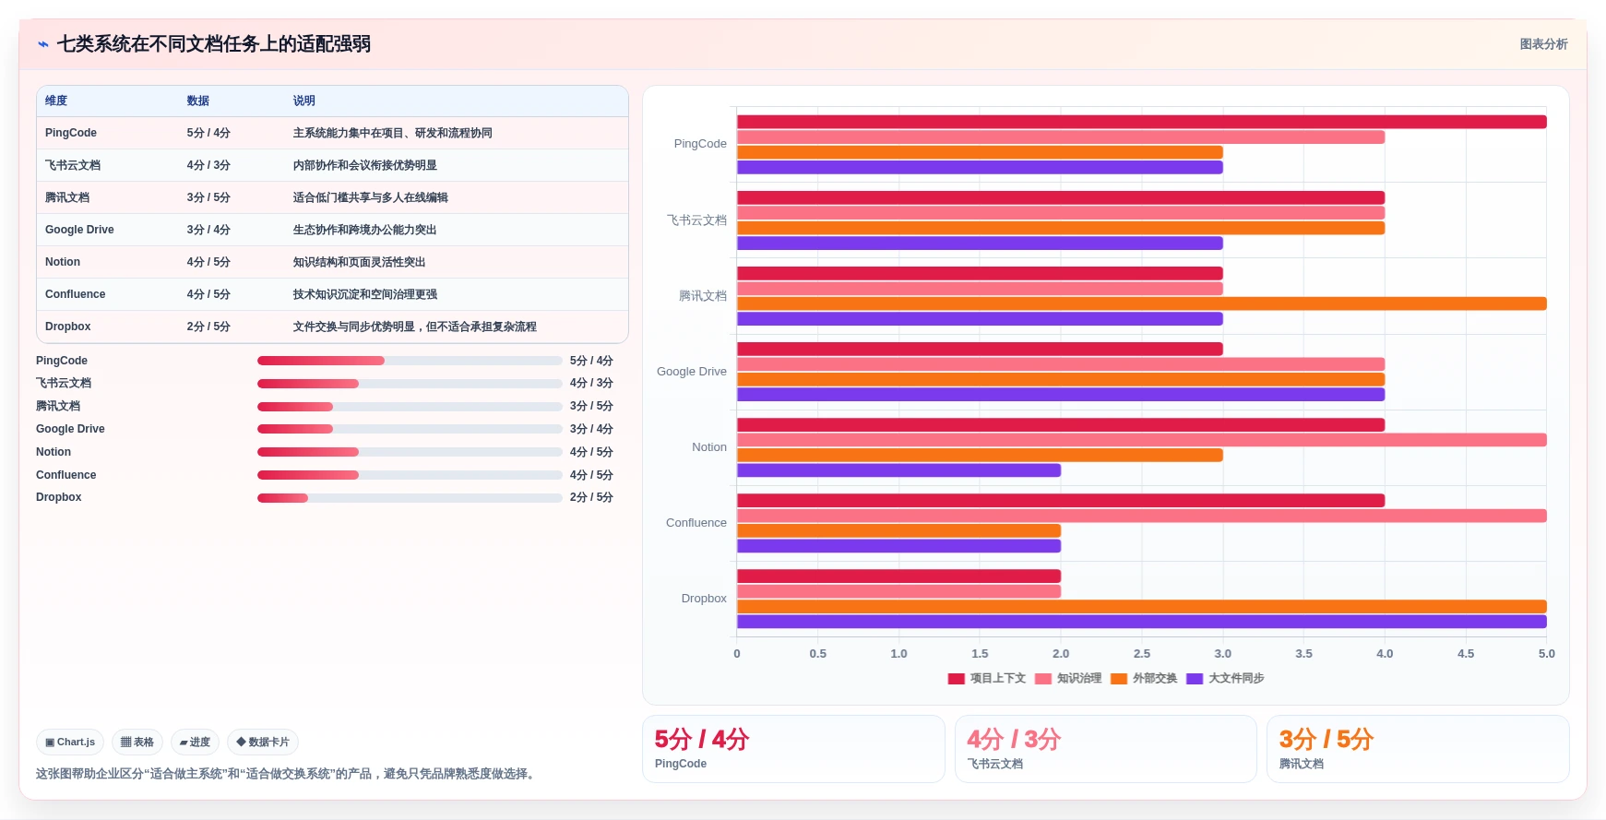Toggle the 知识治理 legend entry
The width and height of the screenshot is (1606, 820).
coord(1068,679)
